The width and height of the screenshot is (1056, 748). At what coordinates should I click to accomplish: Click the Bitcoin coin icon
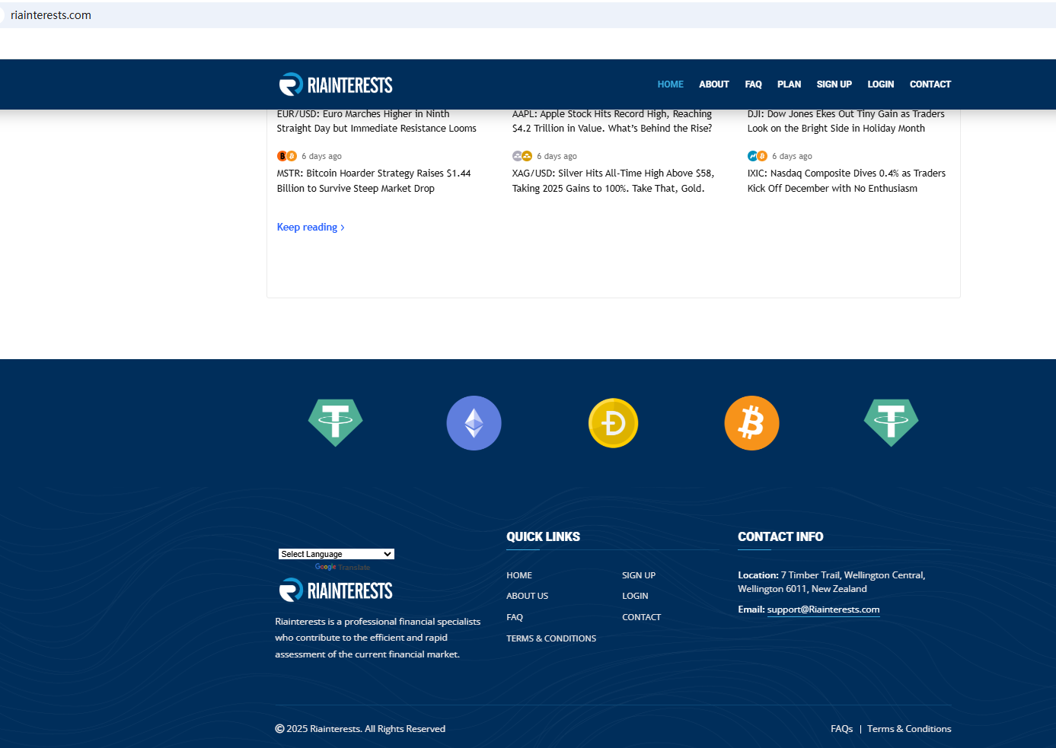click(x=751, y=423)
